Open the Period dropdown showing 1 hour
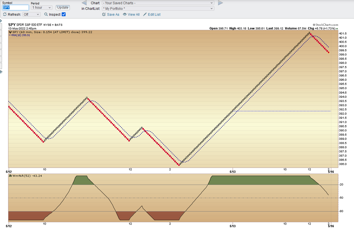Screen dimensions: 354x230 click(x=42, y=7)
